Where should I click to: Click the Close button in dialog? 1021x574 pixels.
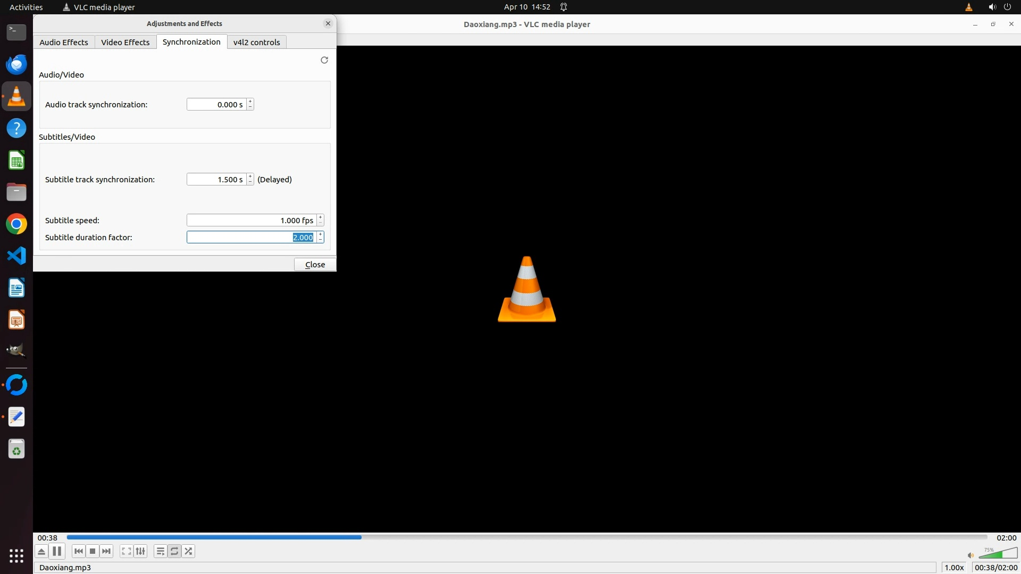pyautogui.click(x=315, y=264)
